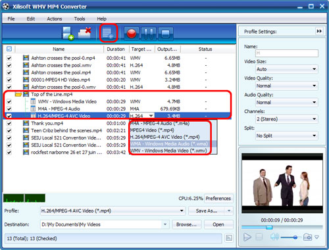
Task: Uncheck rockfest narbonne row checkbox
Action: click(9, 152)
